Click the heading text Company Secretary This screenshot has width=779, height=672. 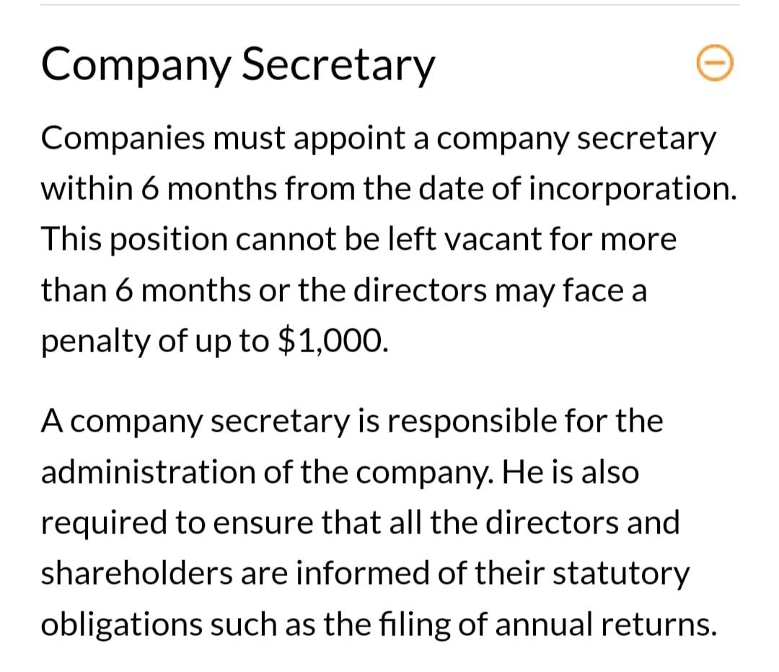(238, 65)
